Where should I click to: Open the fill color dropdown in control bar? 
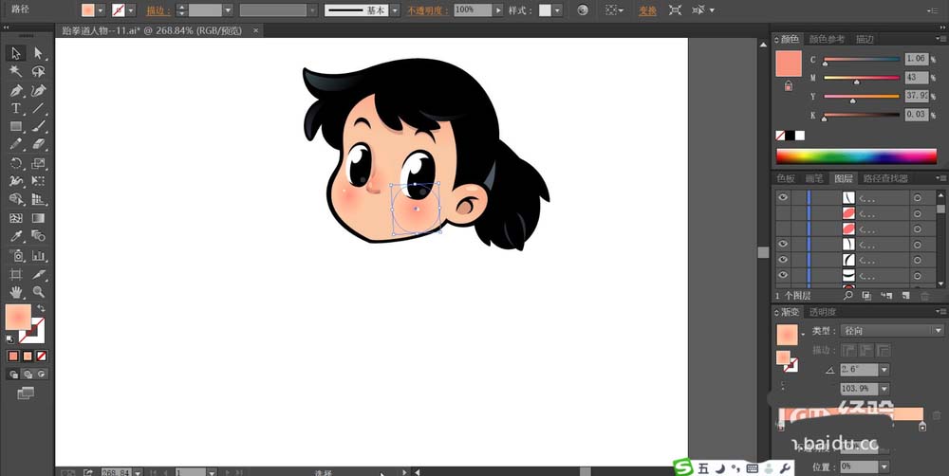101,10
